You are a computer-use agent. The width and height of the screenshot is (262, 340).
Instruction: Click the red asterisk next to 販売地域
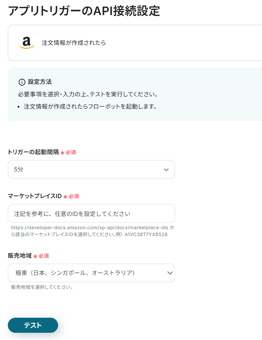[35, 256]
